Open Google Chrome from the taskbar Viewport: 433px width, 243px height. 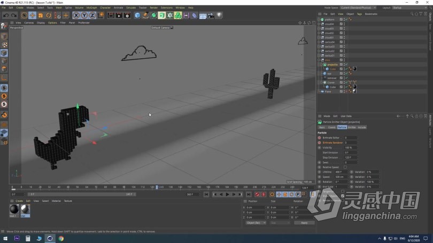(61, 238)
